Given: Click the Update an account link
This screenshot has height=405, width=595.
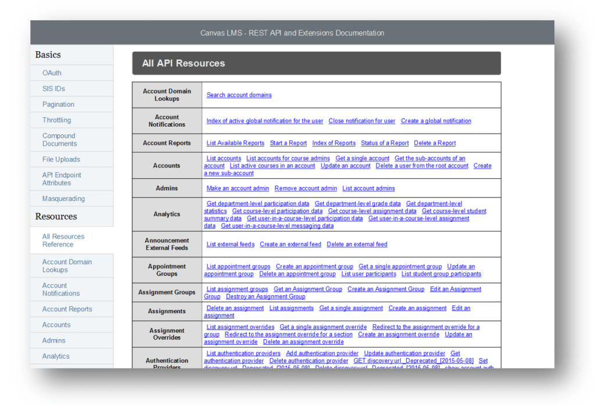Looking at the screenshot, I should coord(345,166).
